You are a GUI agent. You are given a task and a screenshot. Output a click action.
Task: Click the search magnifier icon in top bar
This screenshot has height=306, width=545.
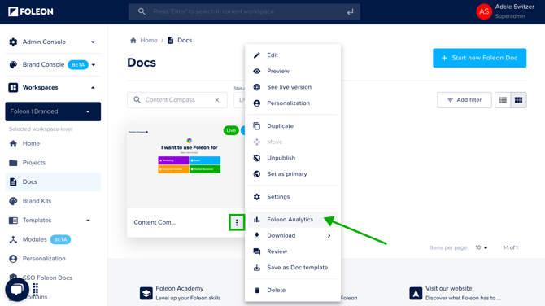(142, 11)
